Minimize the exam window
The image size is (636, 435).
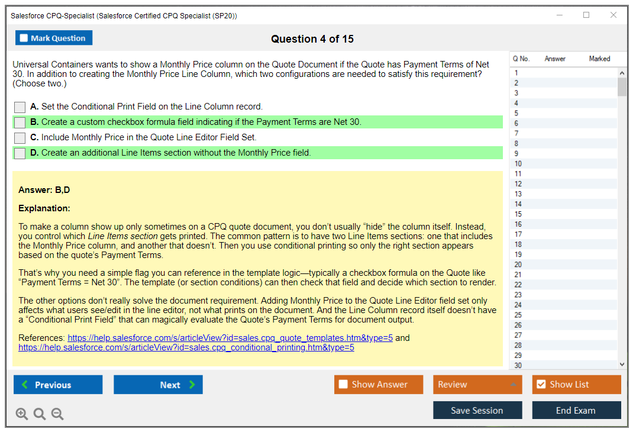coord(560,15)
